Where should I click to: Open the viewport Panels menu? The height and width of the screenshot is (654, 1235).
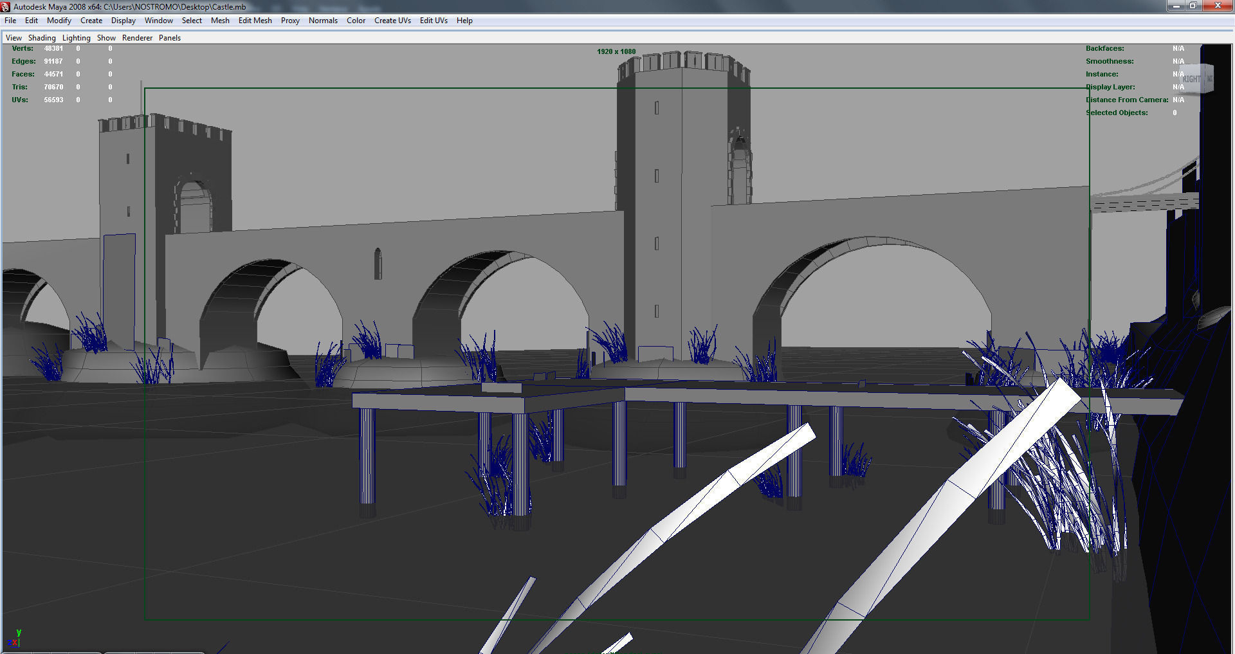pyautogui.click(x=170, y=38)
